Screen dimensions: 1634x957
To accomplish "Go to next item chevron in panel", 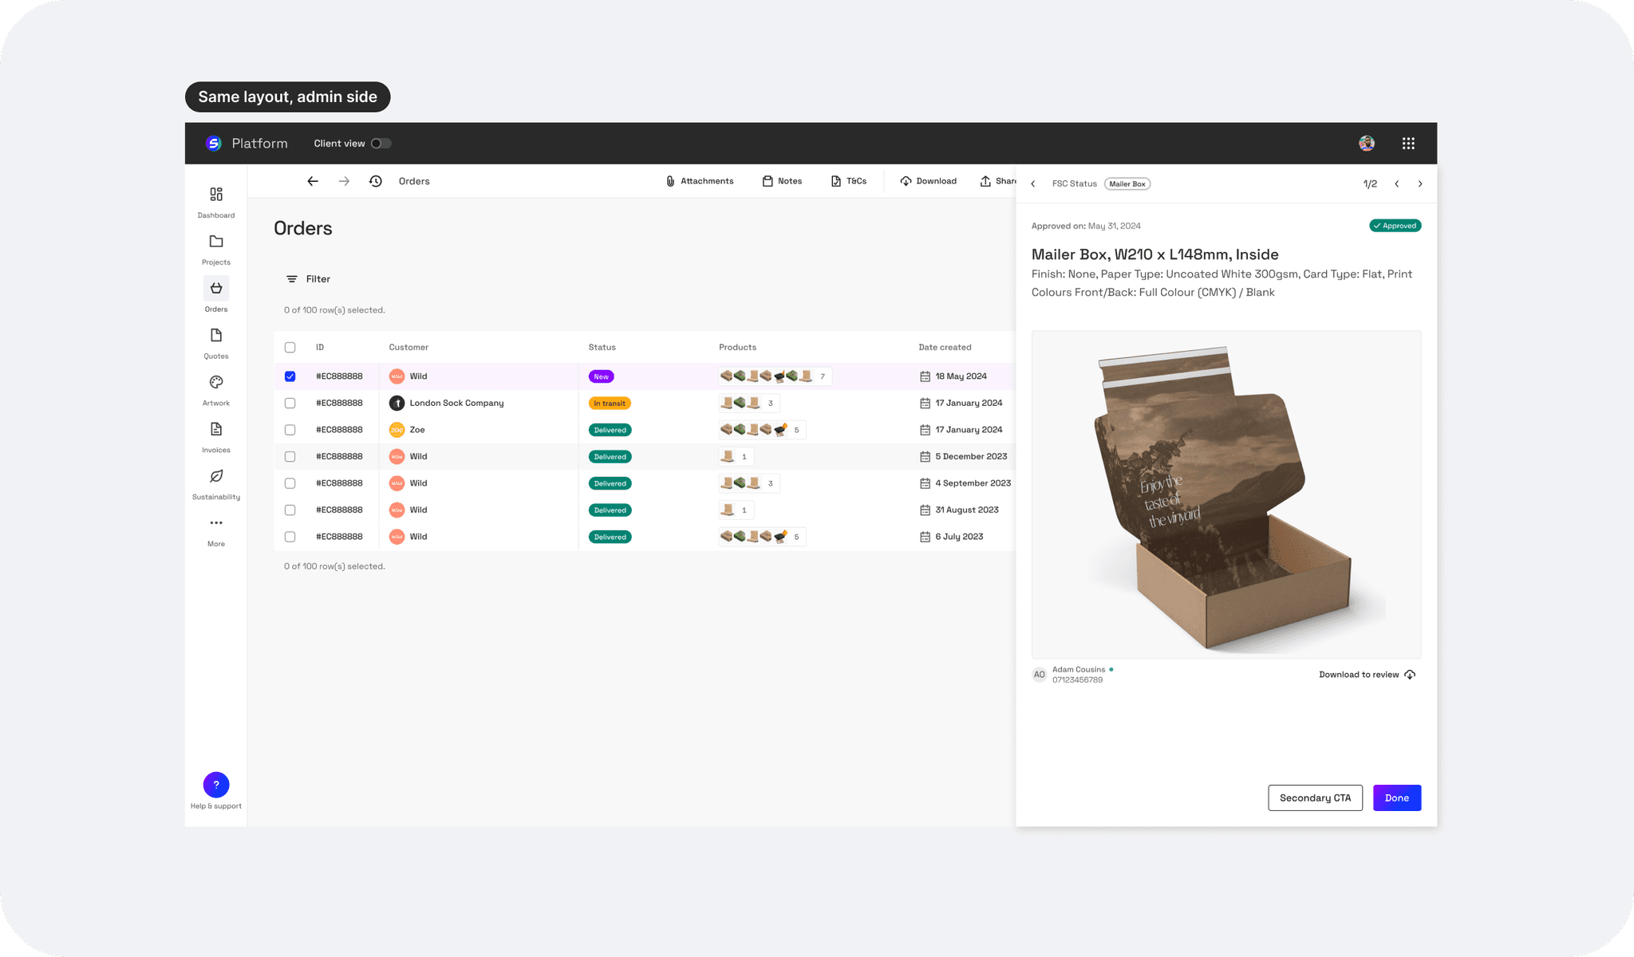I will 1420,184.
